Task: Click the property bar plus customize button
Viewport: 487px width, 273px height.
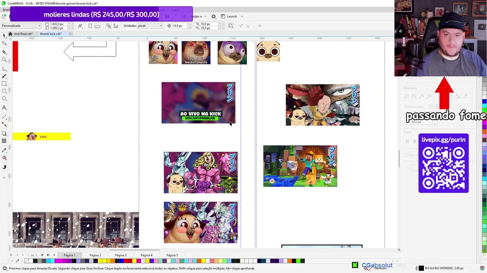Action: point(259,26)
